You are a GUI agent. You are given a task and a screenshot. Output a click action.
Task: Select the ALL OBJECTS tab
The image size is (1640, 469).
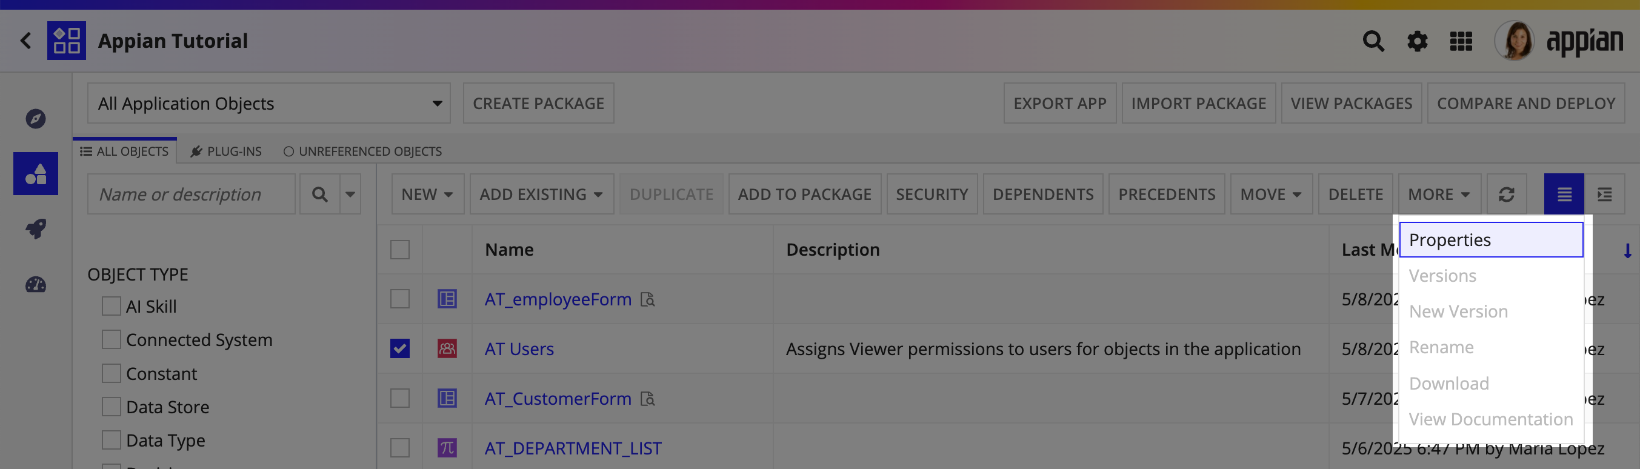coord(125,151)
